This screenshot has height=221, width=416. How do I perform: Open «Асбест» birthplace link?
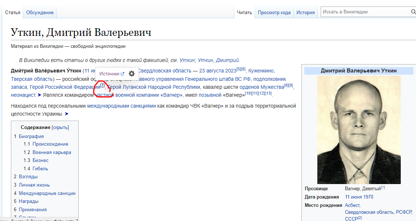[352, 205]
